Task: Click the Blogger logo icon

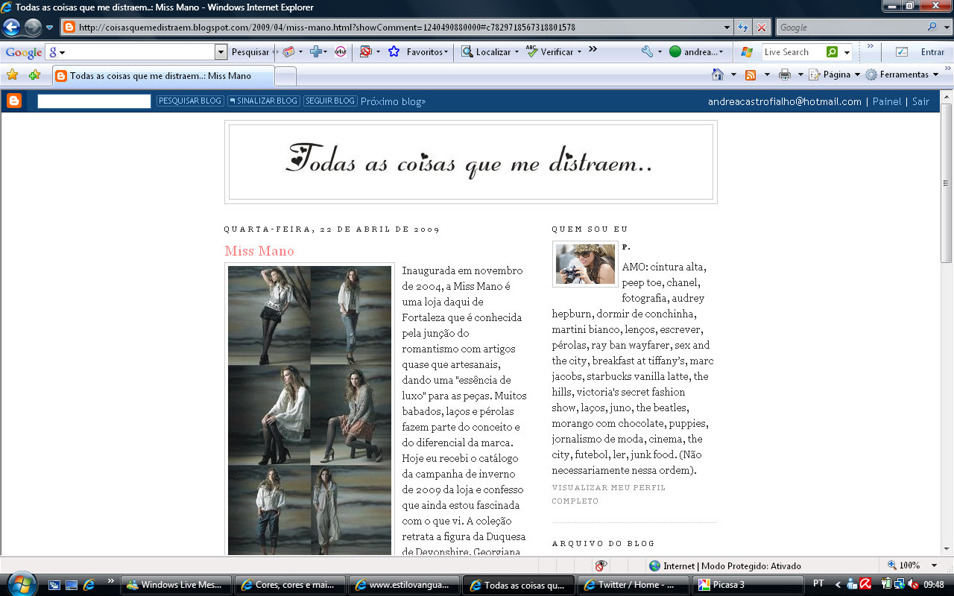Action: [x=14, y=101]
